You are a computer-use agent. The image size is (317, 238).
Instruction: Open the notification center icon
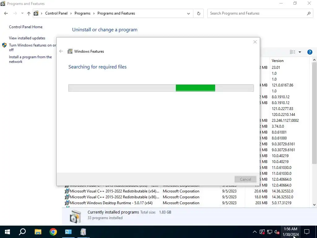(307, 232)
